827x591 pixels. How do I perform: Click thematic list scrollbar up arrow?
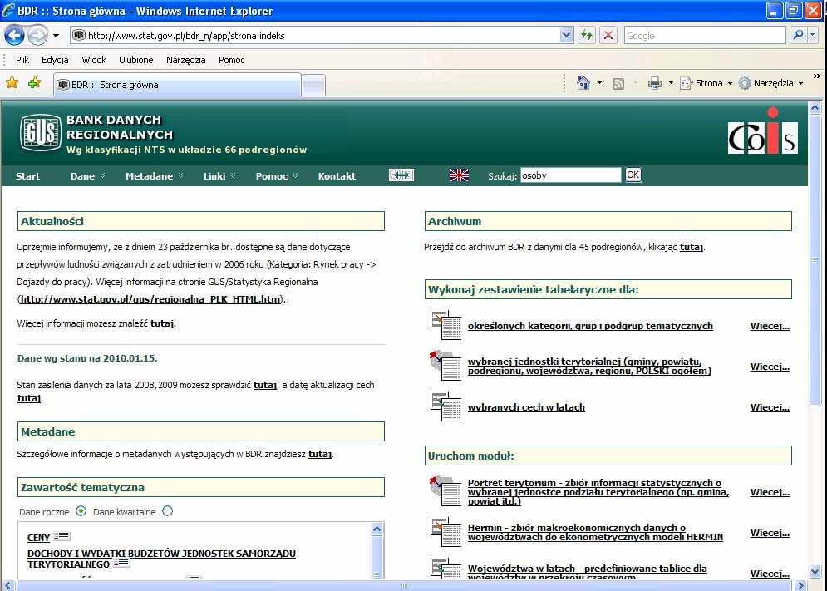[377, 529]
